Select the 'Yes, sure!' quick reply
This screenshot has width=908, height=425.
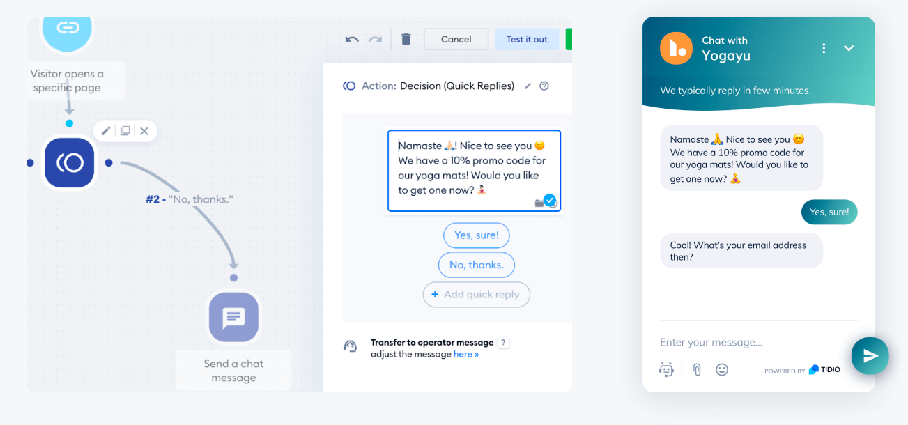point(477,235)
